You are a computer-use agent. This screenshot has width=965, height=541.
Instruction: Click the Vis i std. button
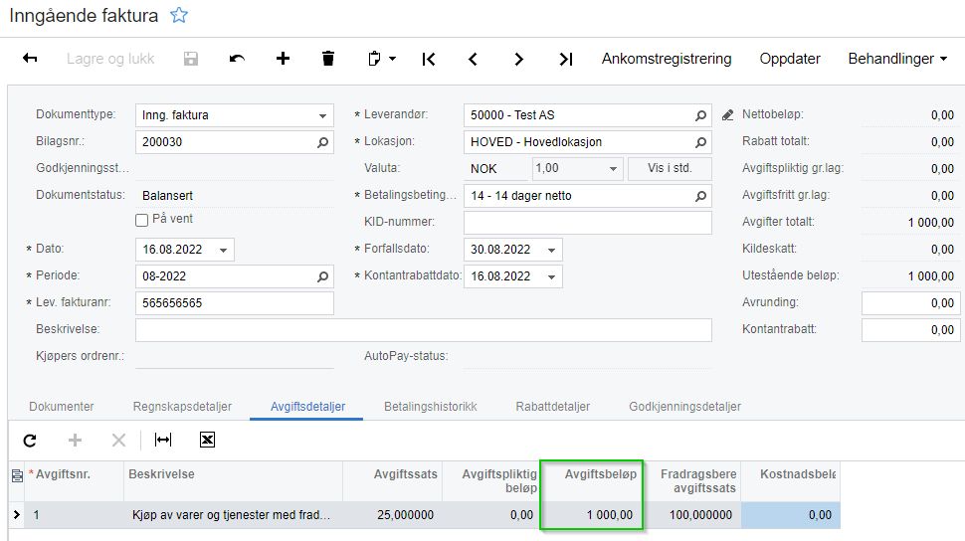pos(670,168)
